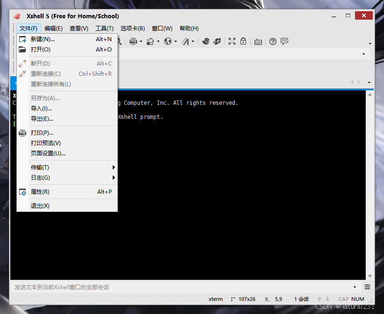This screenshot has width=384, height=314.
Task: Click the globe encoding toolbar icon
Action: click(168, 41)
